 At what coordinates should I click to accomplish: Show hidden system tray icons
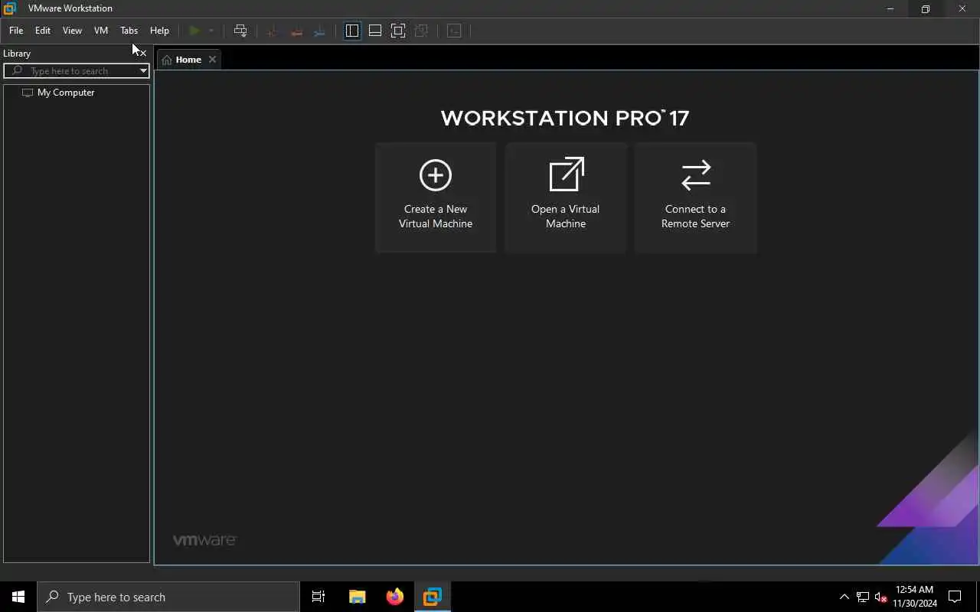(x=844, y=597)
